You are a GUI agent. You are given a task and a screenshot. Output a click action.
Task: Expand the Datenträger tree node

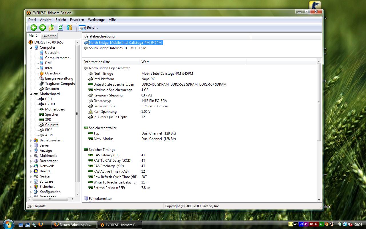31,161
